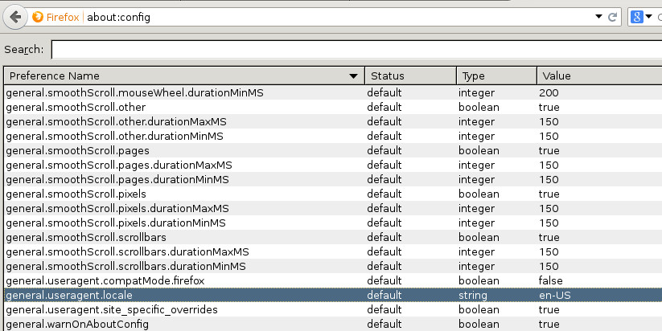Sort by the Type column header

(496, 76)
